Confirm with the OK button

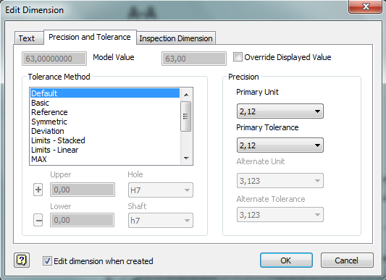pyautogui.click(x=286, y=260)
